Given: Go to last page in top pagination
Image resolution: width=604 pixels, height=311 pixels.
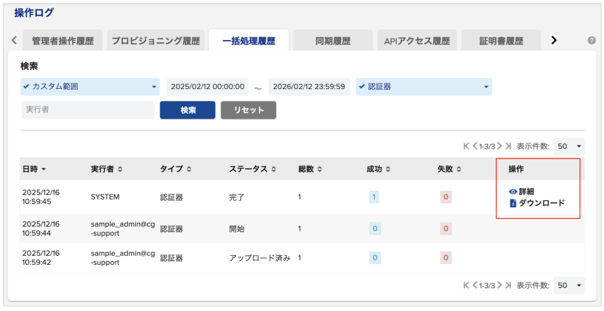Looking at the screenshot, I should pos(508,146).
